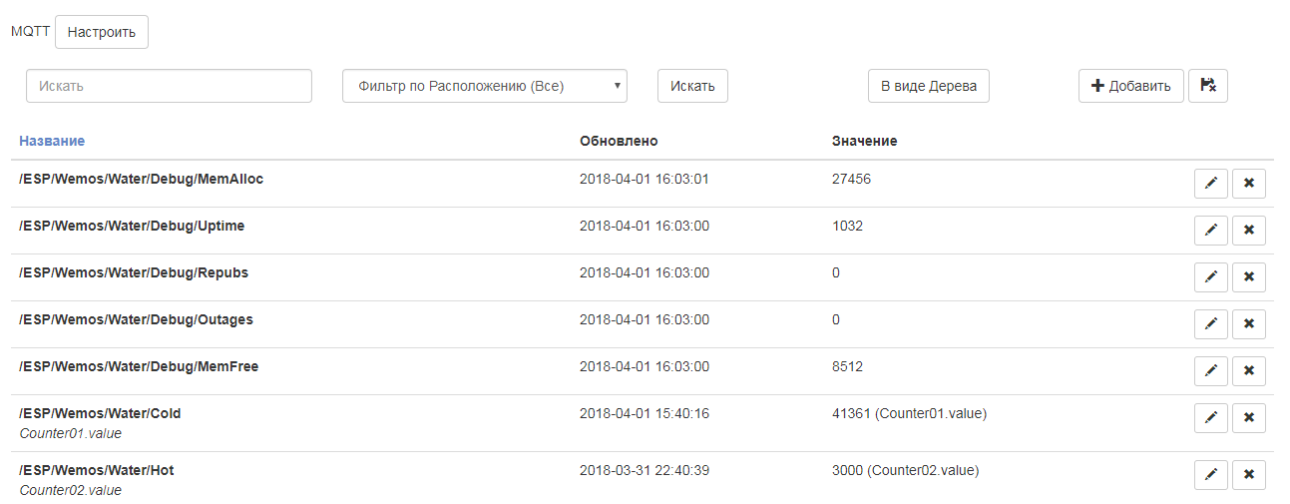Image resolution: width=1290 pixels, height=504 pixels.
Task: Delete the Water/Hot topic entry
Action: point(1248,475)
